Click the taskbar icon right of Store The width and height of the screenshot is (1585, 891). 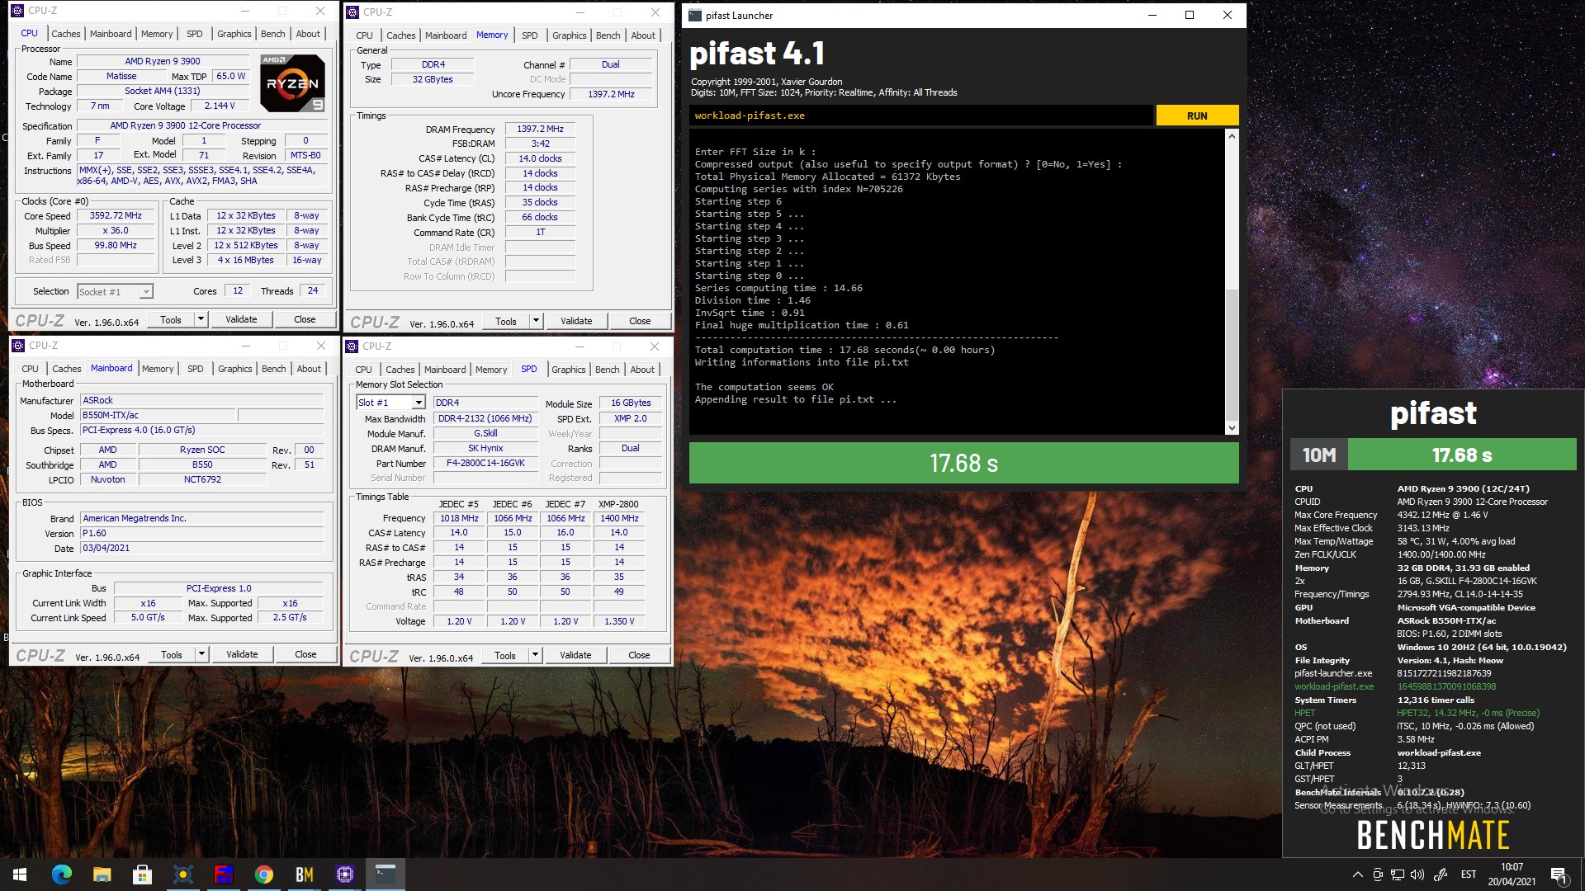pos(182,874)
